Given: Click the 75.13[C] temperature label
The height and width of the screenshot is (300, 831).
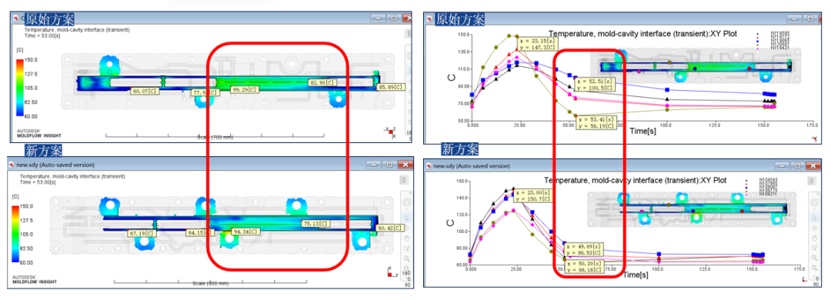Looking at the screenshot, I should pyautogui.click(x=316, y=223).
